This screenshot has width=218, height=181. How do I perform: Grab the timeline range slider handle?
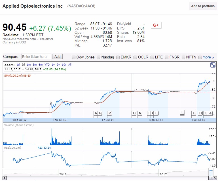[211, 178]
